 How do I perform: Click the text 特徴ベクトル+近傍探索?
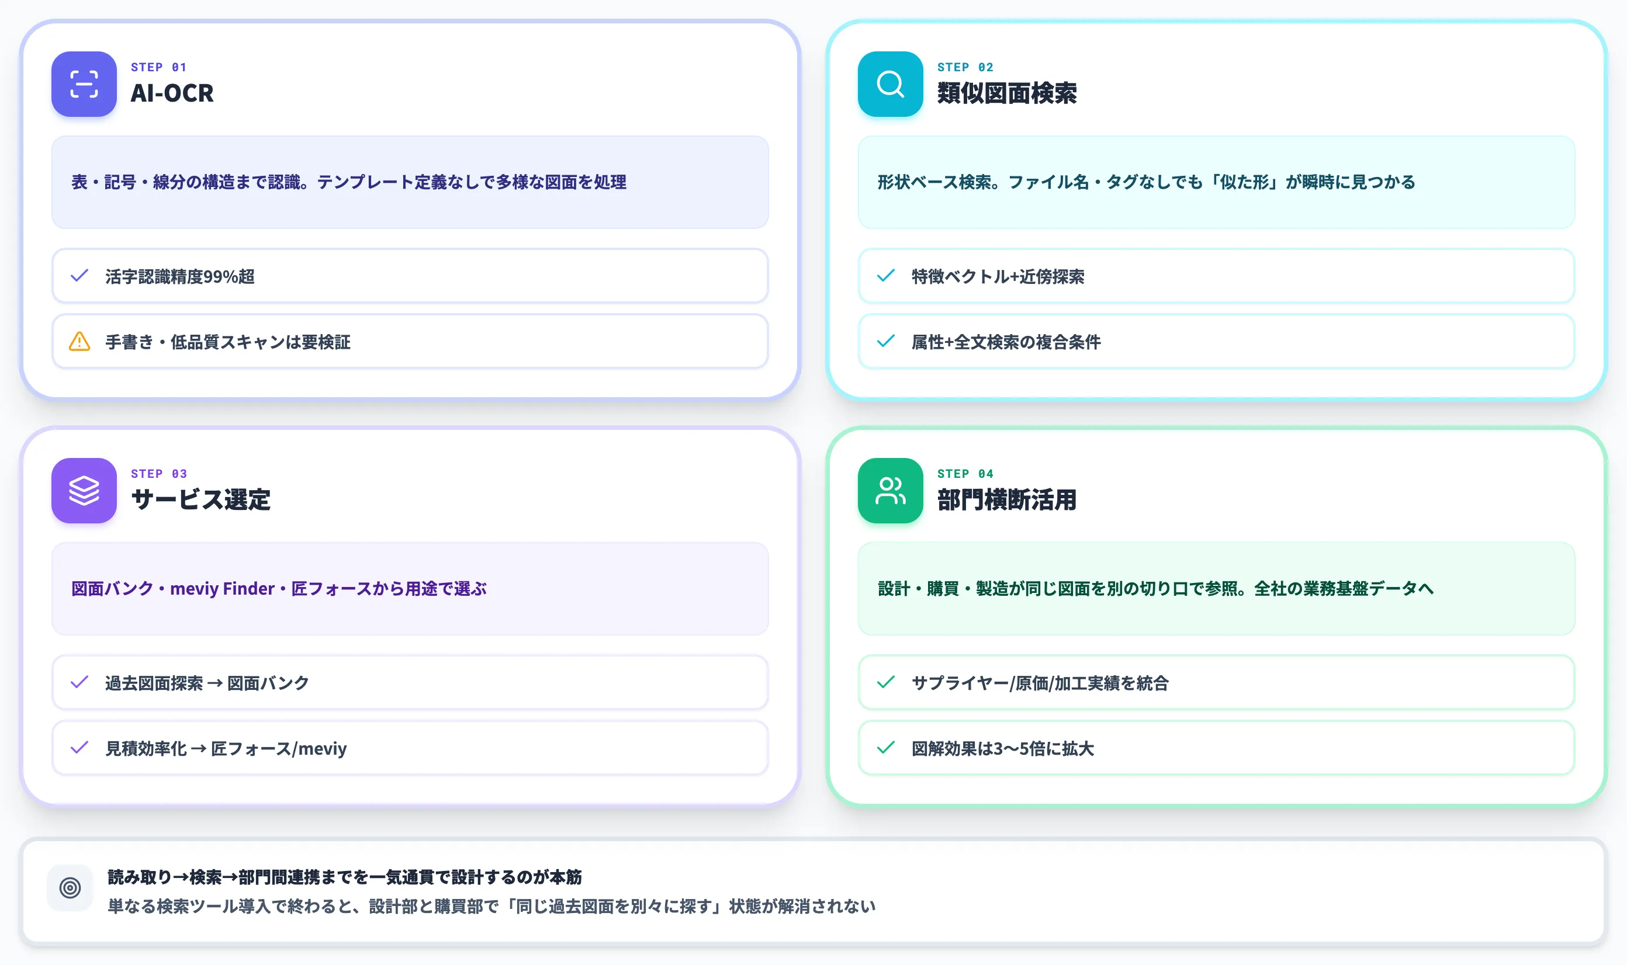[998, 276]
